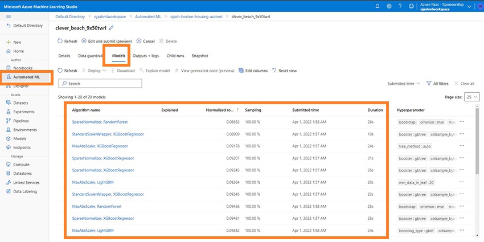This screenshot has width=484, height=242.
Task: Expand the Deploy dropdown arrow
Action: pyautogui.click(x=104, y=71)
